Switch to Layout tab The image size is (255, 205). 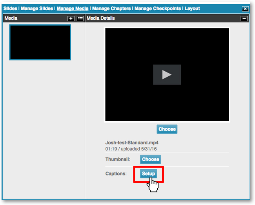pyautogui.click(x=192, y=9)
